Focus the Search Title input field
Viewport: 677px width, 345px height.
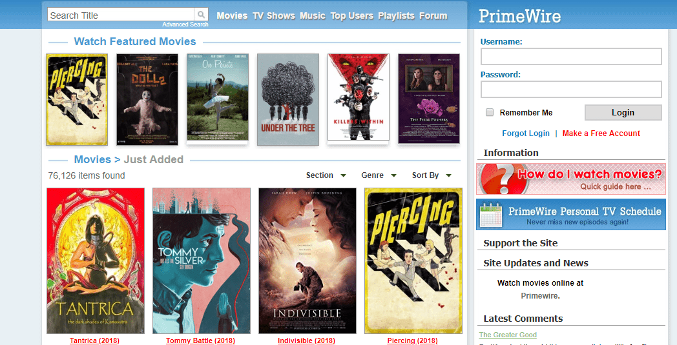(x=121, y=15)
